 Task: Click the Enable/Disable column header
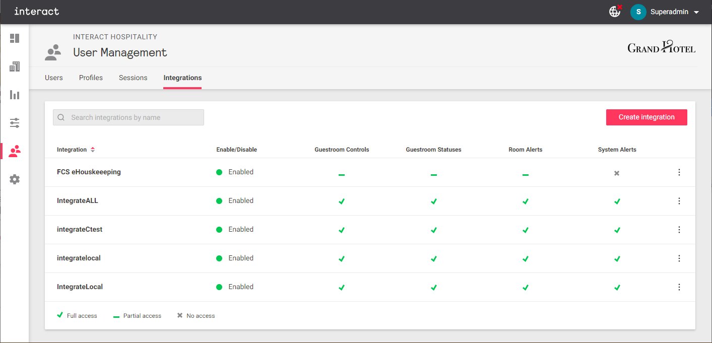tap(236, 150)
